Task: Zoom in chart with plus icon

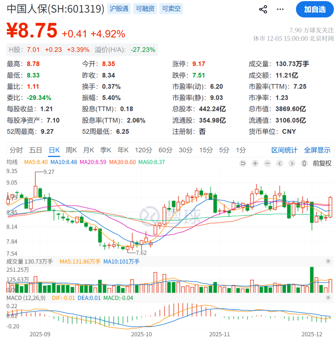Action: coord(255,163)
